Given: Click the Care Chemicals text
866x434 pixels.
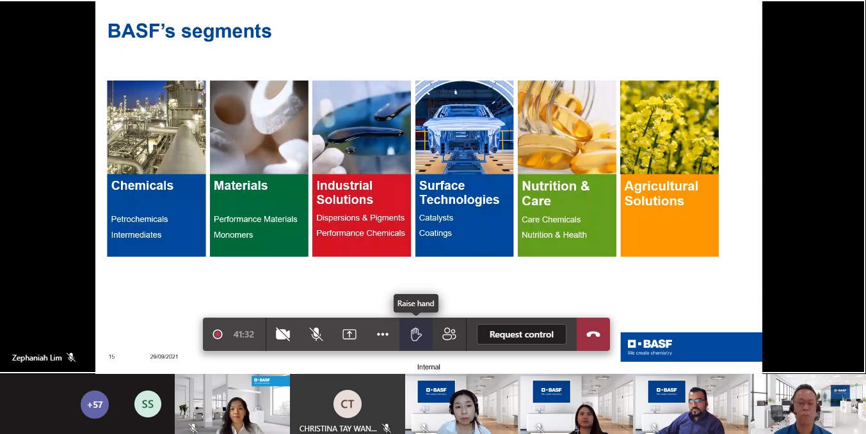Looking at the screenshot, I should coord(551,219).
